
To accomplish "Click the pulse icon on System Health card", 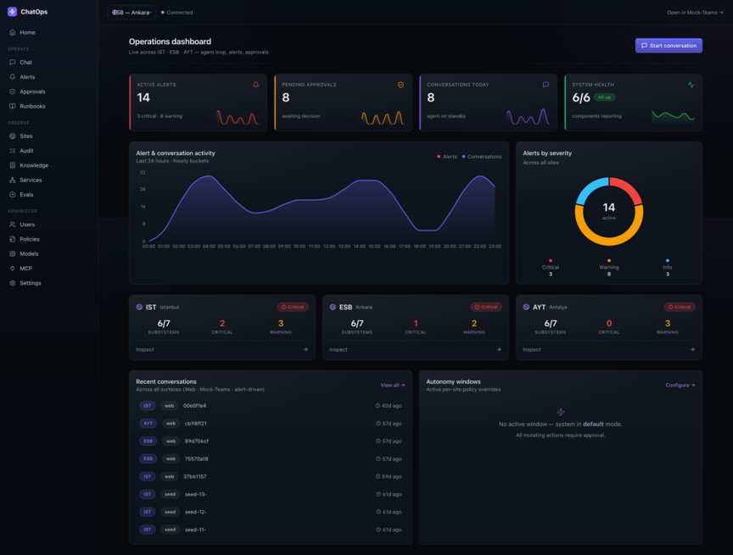I will click(x=691, y=85).
